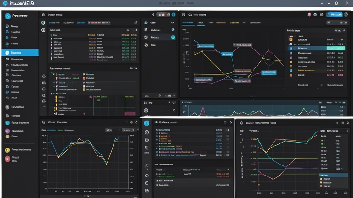Click the circular icon right of the blue header button
Viewport: 353px width, 198px height.
tap(346, 14)
